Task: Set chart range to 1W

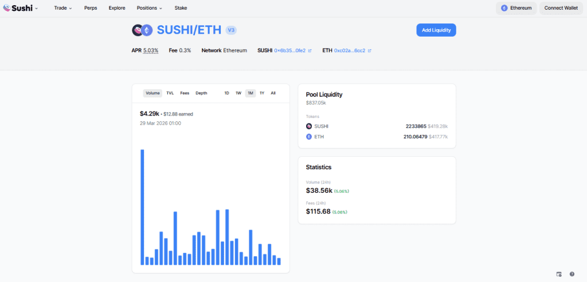Action: [238, 93]
